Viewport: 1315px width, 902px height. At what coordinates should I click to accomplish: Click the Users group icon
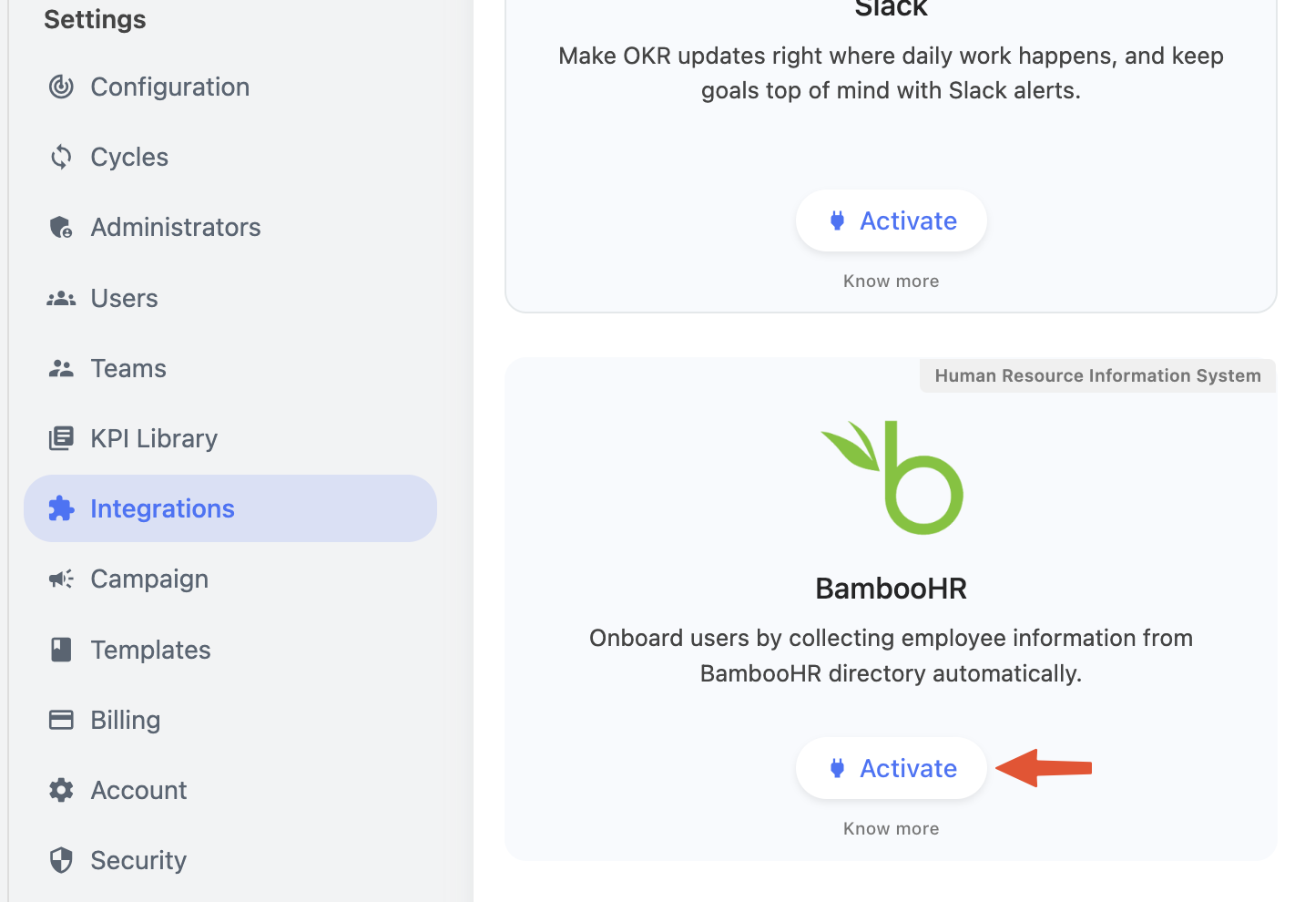[61, 298]
